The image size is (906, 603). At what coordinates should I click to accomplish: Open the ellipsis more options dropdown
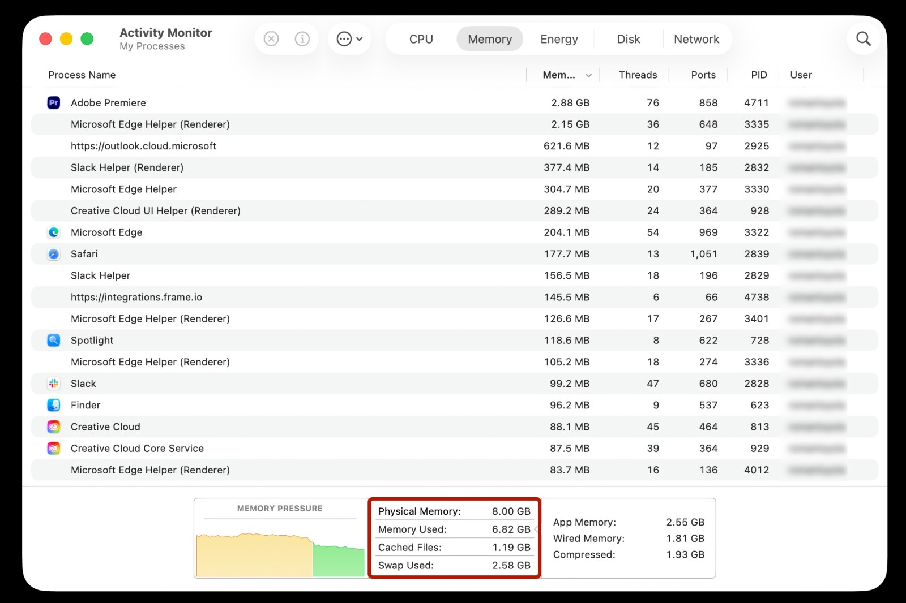point(349,39)
